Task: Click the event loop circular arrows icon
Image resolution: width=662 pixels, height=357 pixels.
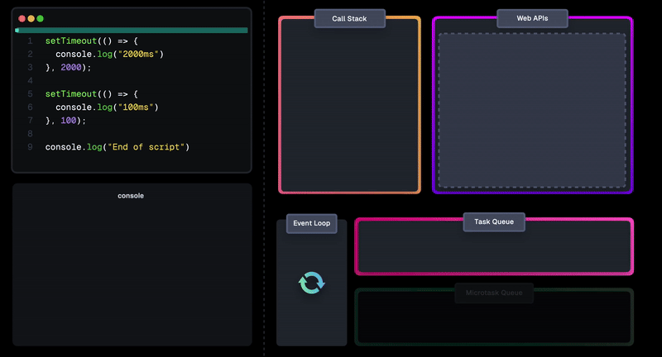Action: 312,283
